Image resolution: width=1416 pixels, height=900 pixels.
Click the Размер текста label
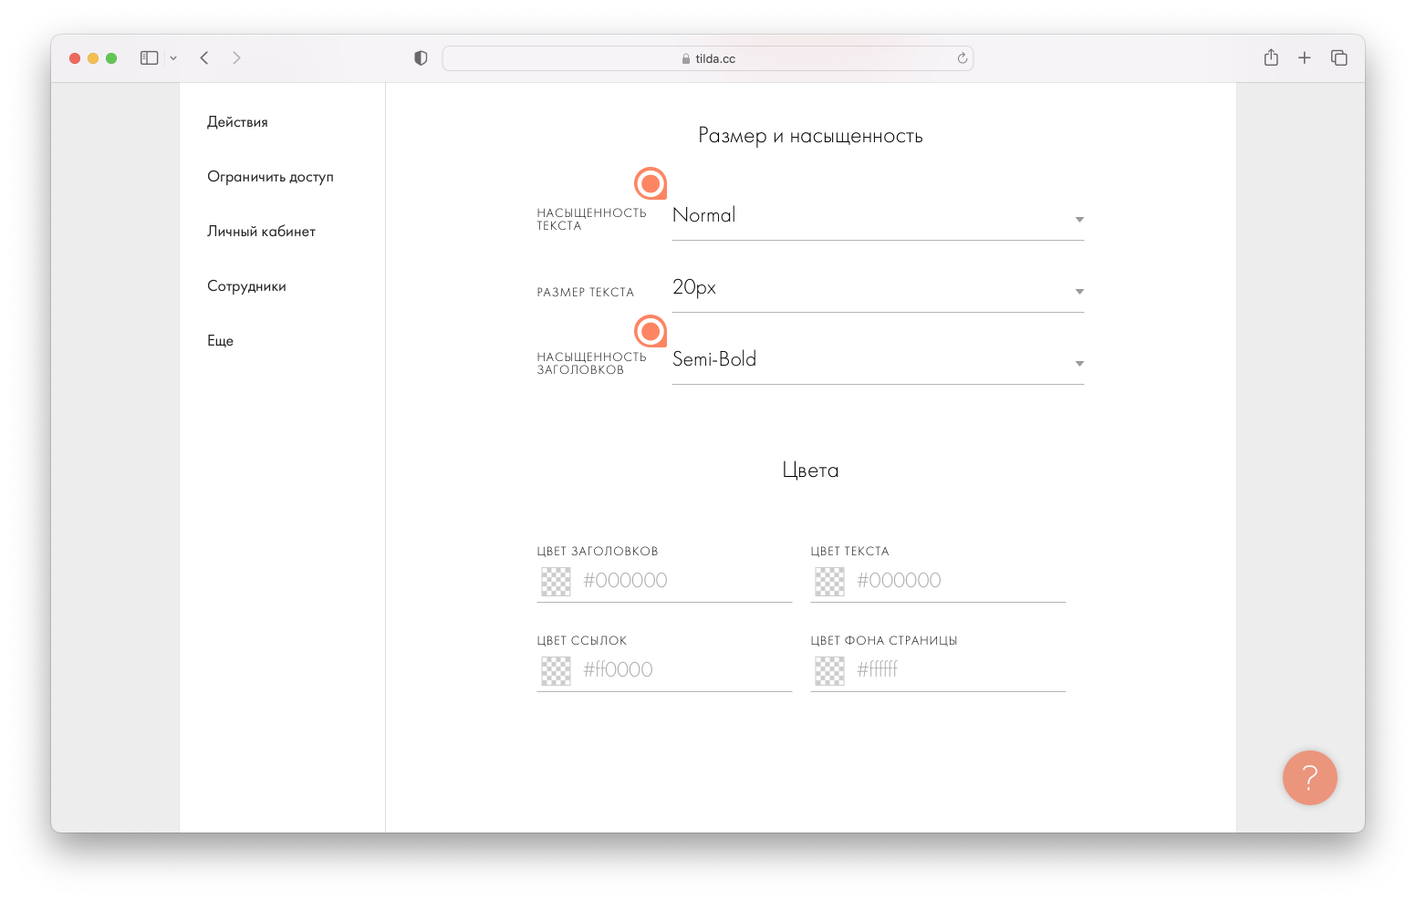[x=585, y=293]
